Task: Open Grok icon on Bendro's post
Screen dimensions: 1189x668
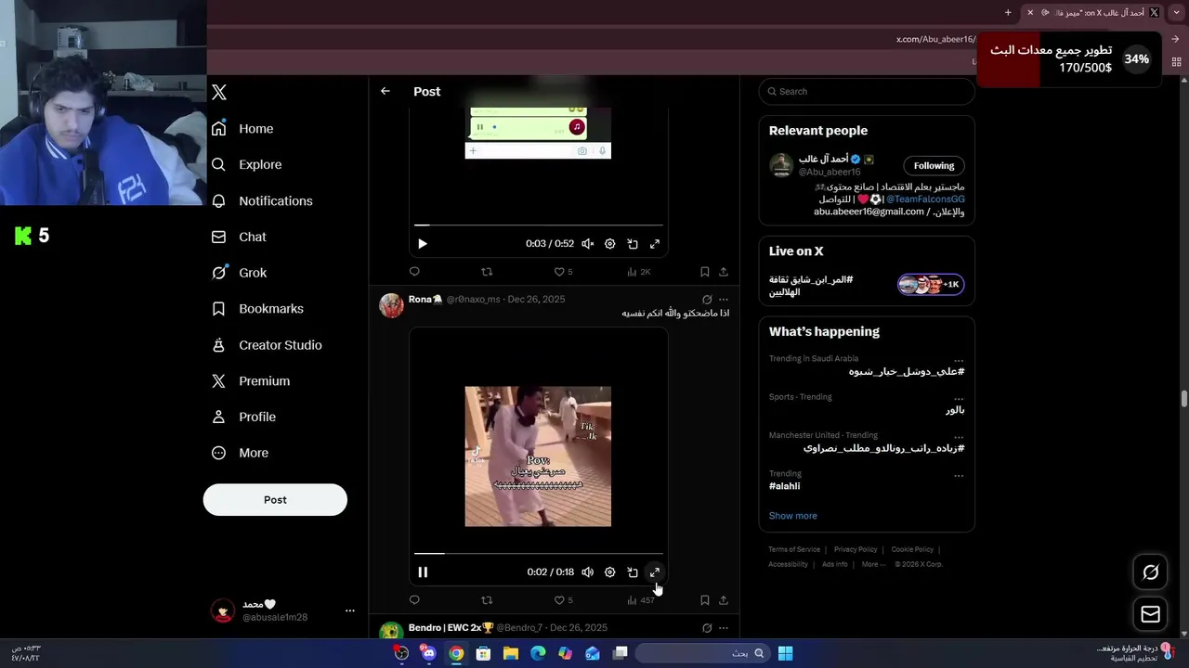Action: point(707,628)
